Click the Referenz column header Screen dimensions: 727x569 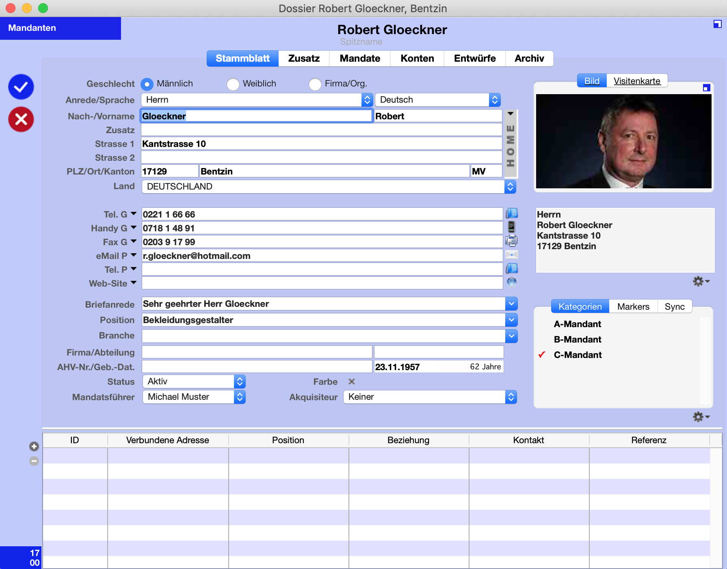click(649, 440)
